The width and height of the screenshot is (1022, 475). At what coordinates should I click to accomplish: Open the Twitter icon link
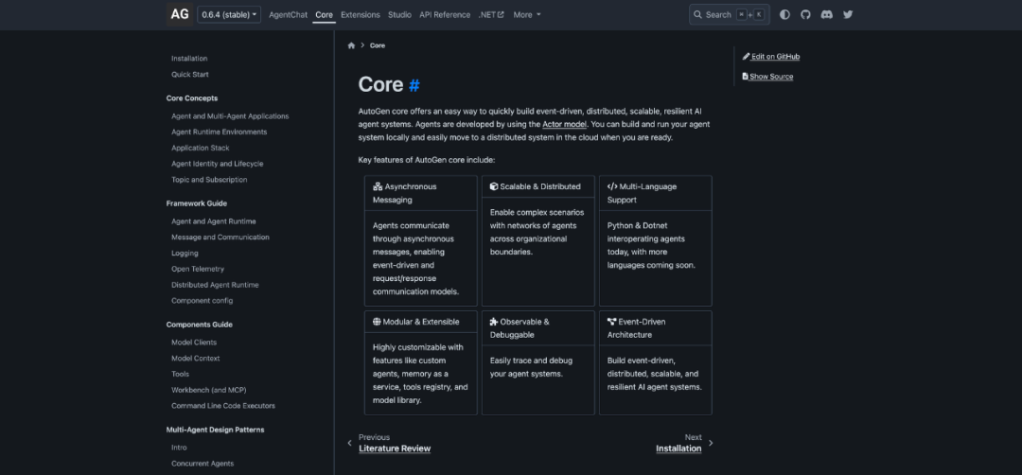(848, 14)
